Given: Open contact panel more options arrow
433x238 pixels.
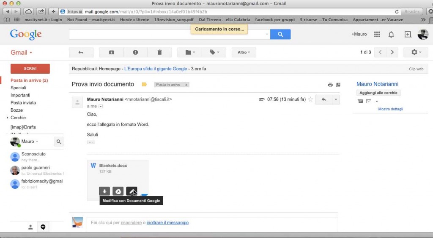Looking at the screenshot, I should point(377,101).
